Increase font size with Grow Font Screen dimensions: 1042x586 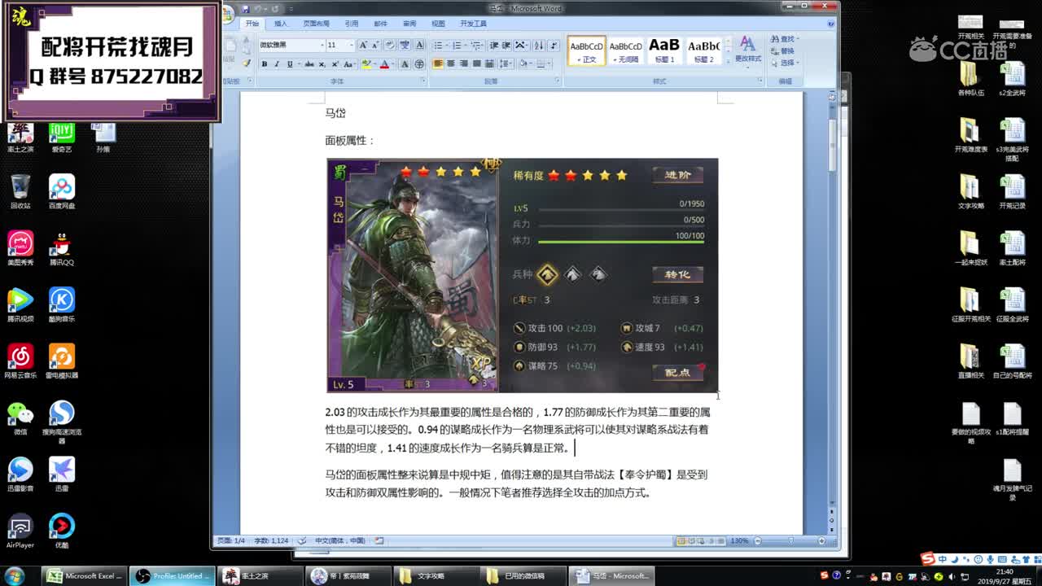click(363, 45)
